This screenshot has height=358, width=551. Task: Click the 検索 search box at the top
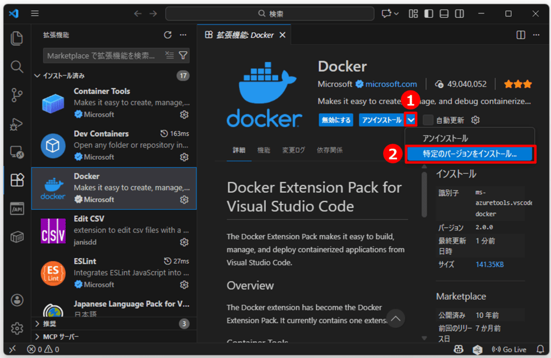(x=270, y=13)
